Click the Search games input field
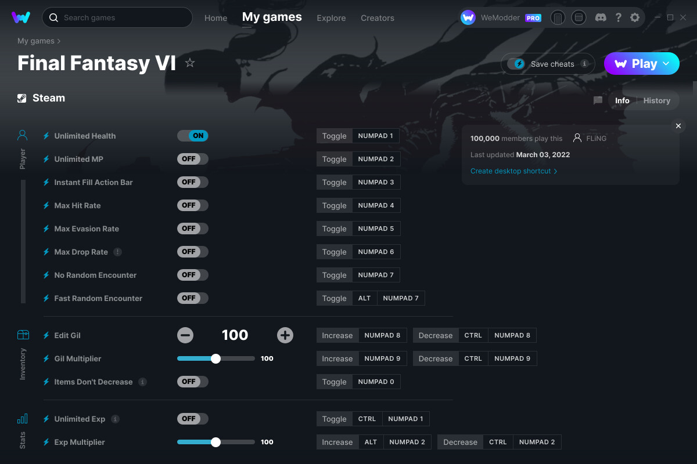 point(117,17)
